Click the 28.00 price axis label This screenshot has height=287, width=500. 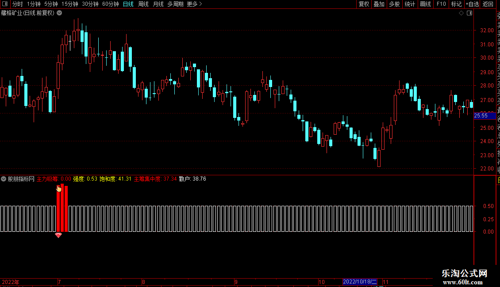click(487, 85)
